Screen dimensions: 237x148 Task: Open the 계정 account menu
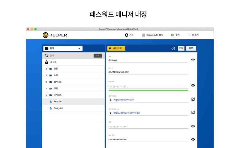[129, 35]
